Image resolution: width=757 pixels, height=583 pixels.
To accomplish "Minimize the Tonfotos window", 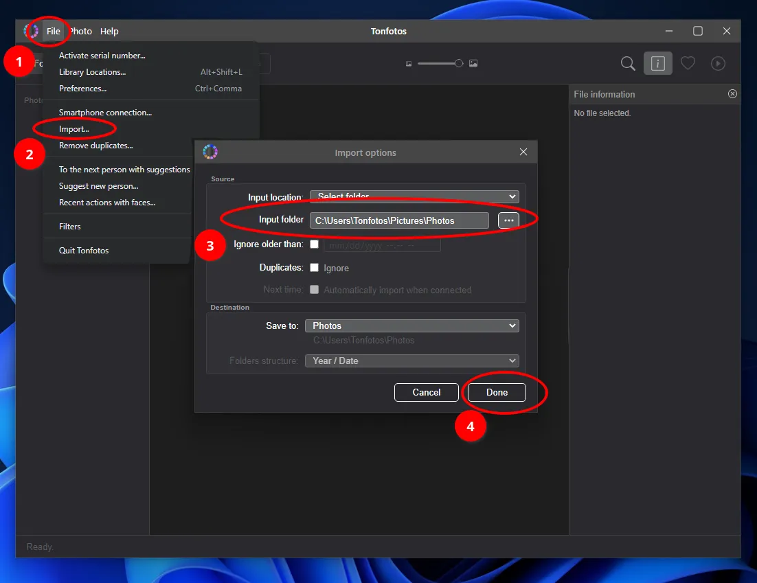I will (x=668, y=31).
